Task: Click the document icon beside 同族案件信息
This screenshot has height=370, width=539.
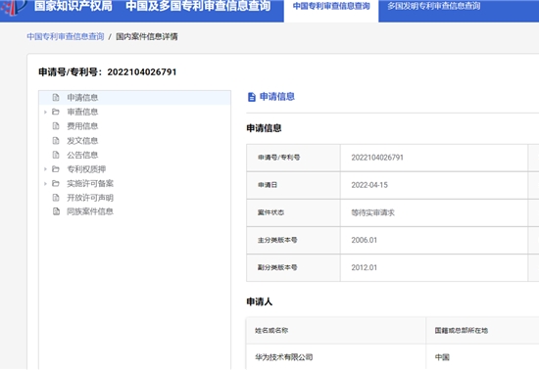Action: click(56, 211)
